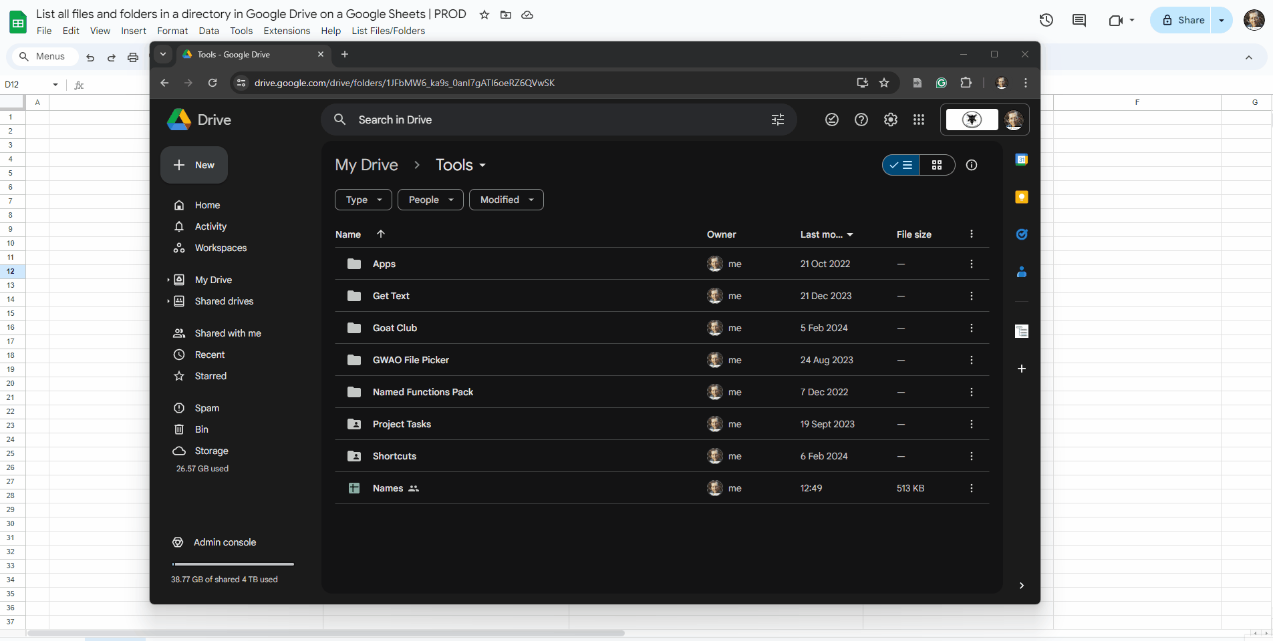This screenshot has width=1273, height=641.
Task: Open the Google apps grid launcher
Action: 919,120
